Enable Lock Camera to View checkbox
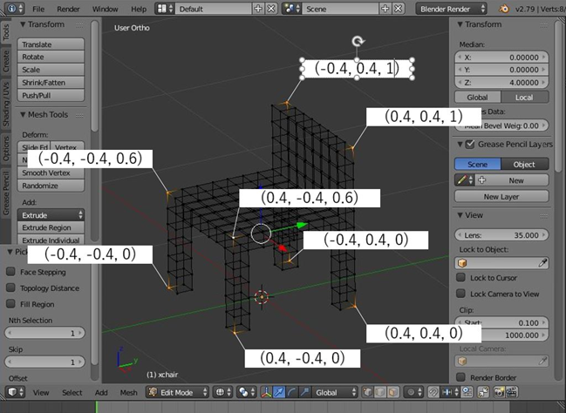 [460, 294]
